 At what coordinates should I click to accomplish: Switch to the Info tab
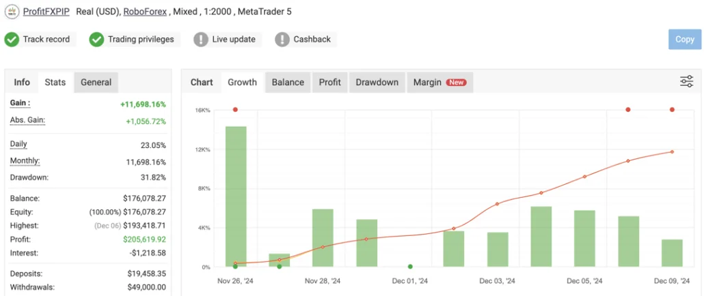point(22,83)
